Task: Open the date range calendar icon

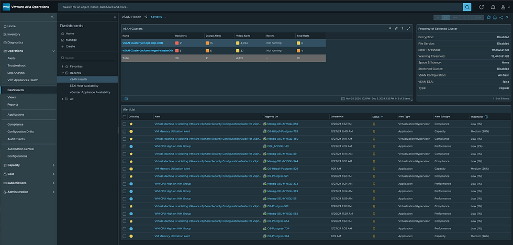Action: 342,98
